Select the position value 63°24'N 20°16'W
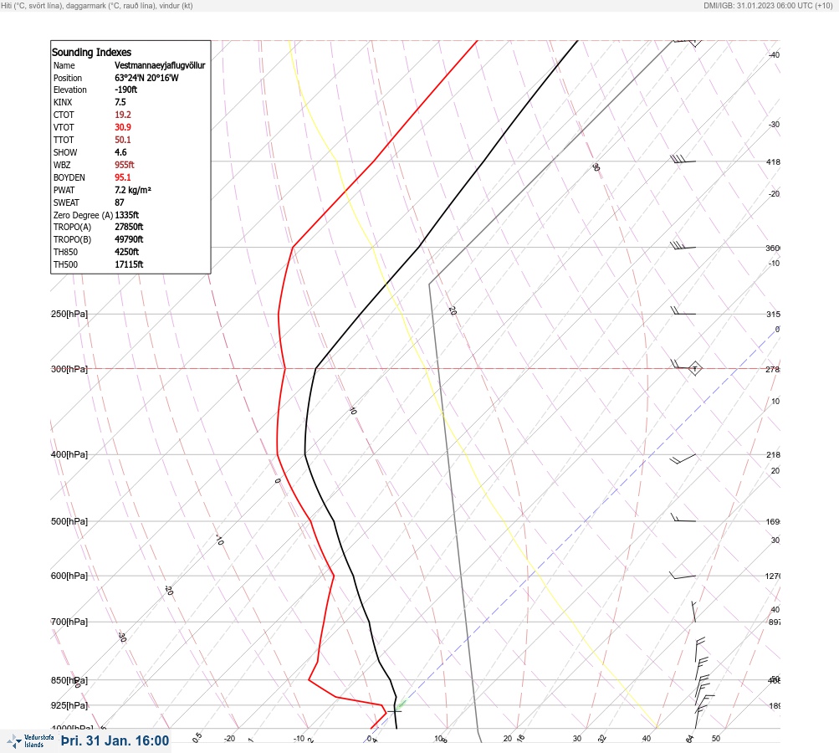Image resolution: width=839 pixels, height=753 pixels. 146,78
